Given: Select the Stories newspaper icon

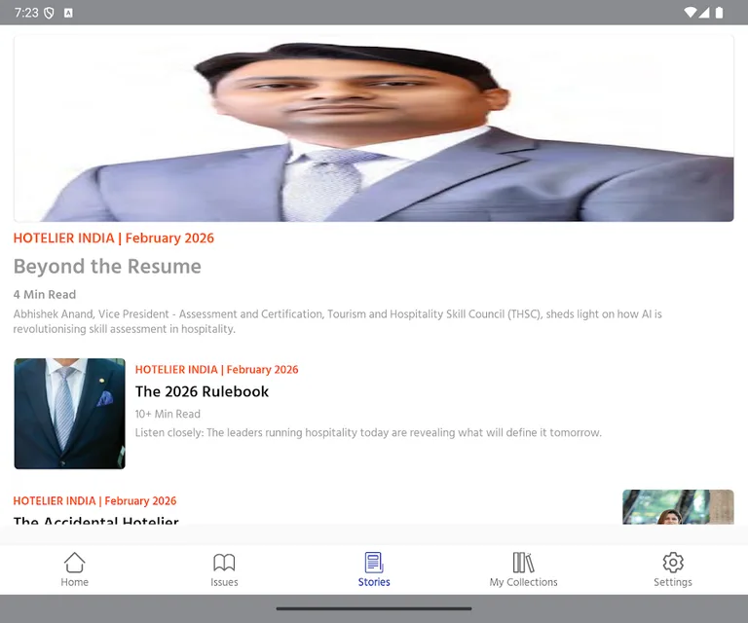Looking at the screenshot, I should pos(374,563).
